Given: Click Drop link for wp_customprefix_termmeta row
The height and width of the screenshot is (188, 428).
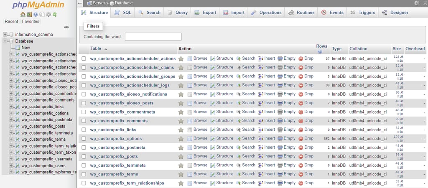Looking at the screenshot, I should [309, 165].
